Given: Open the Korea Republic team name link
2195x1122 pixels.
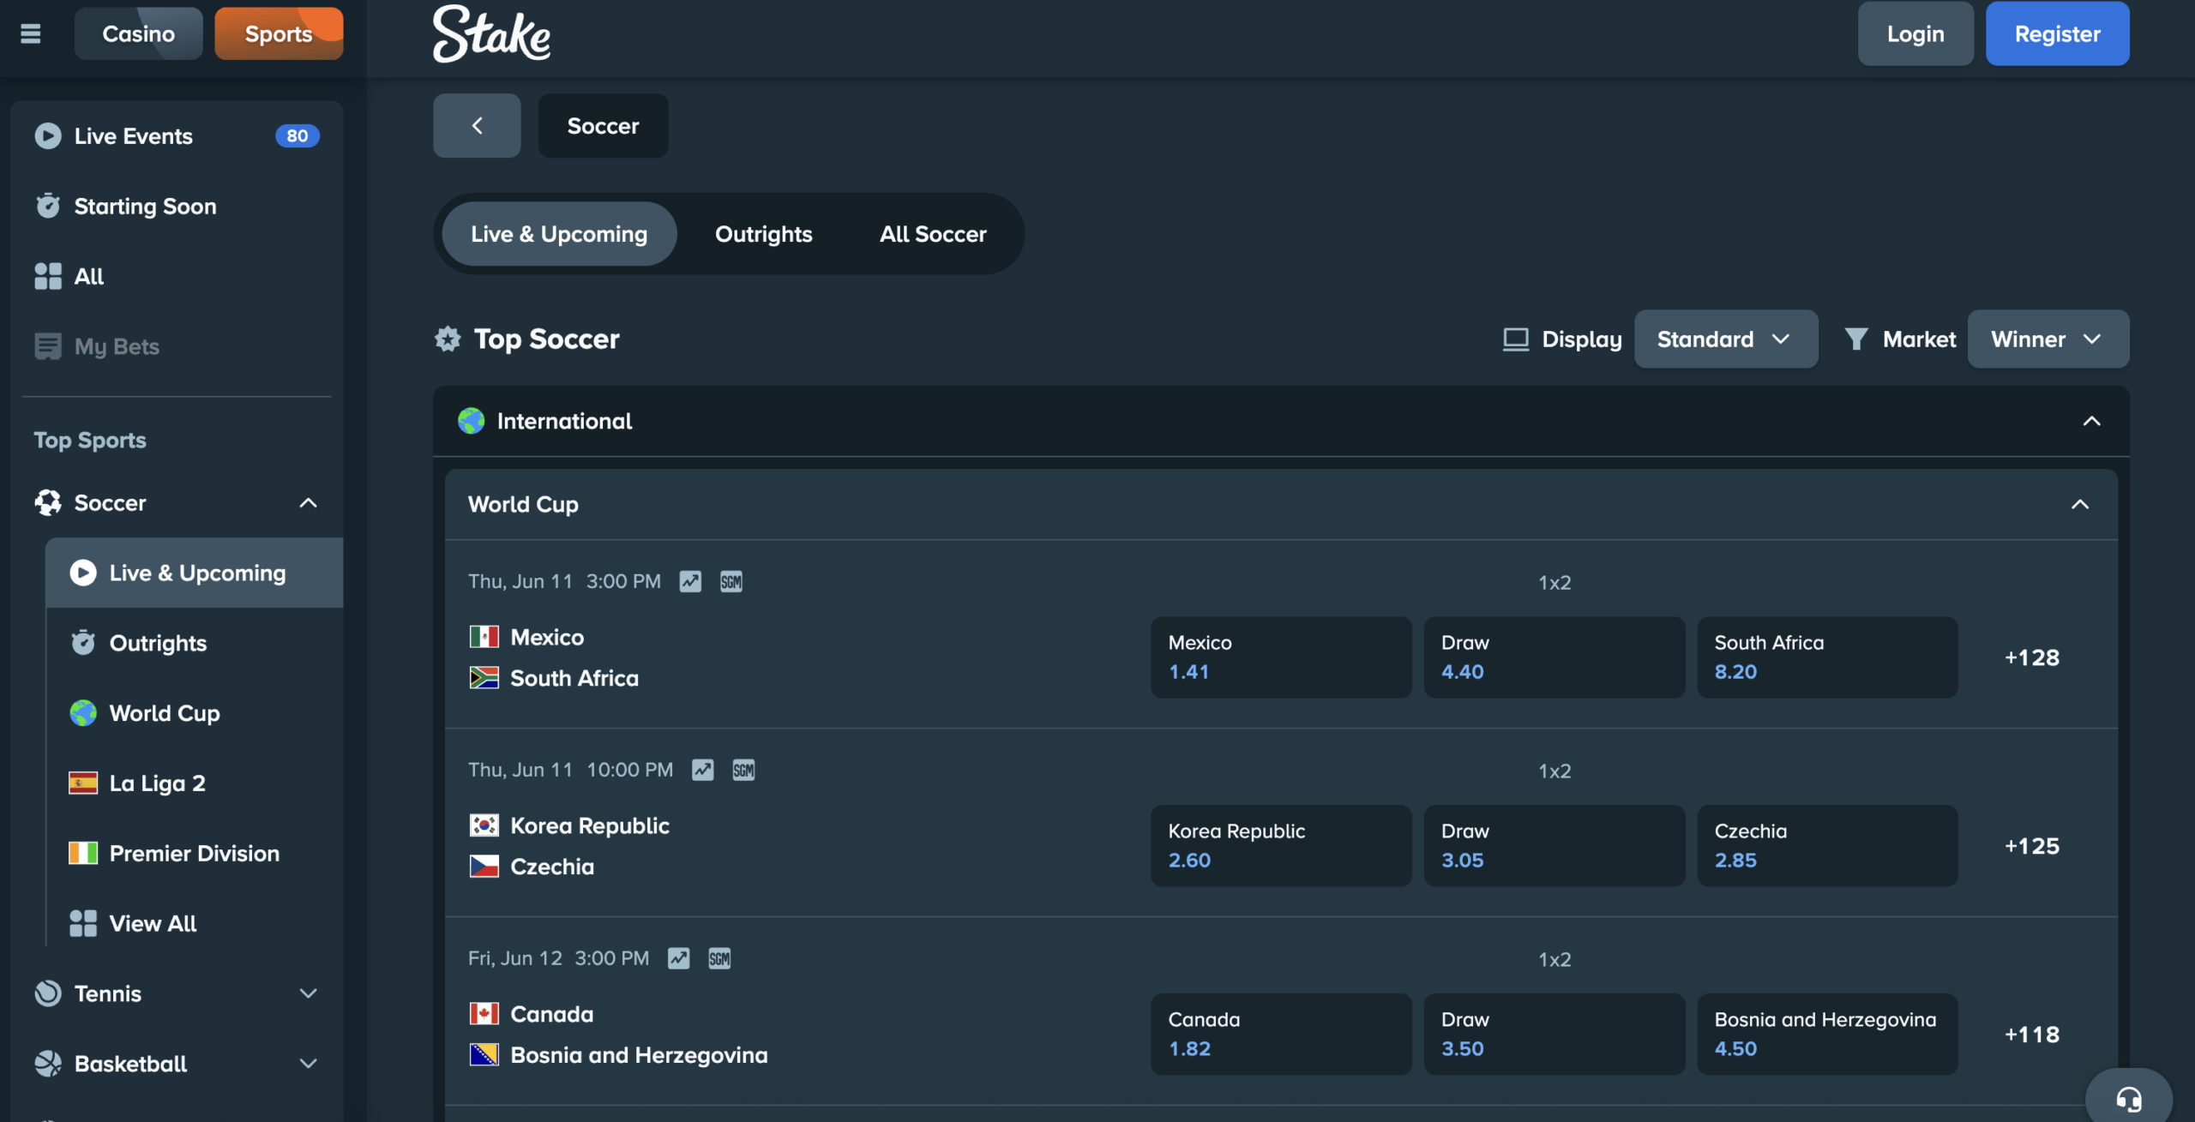Looking at the screenshot, I should tap(590, 825).
